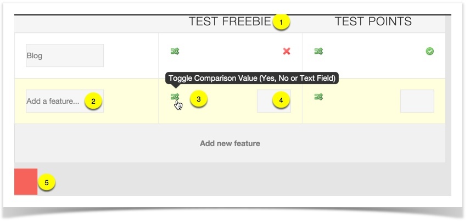
Task: Click the red square at bottom left
Action: point(26,182)
